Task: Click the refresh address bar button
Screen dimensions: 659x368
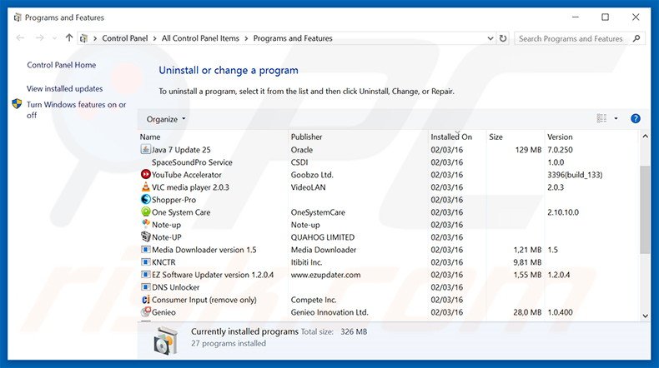Action: [x=503, y=38]
